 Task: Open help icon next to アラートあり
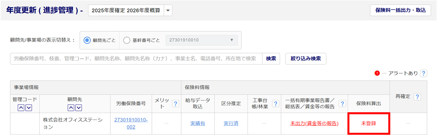point(423,73)
